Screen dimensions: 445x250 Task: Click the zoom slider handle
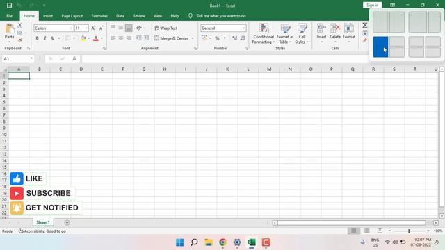[409, 231]
